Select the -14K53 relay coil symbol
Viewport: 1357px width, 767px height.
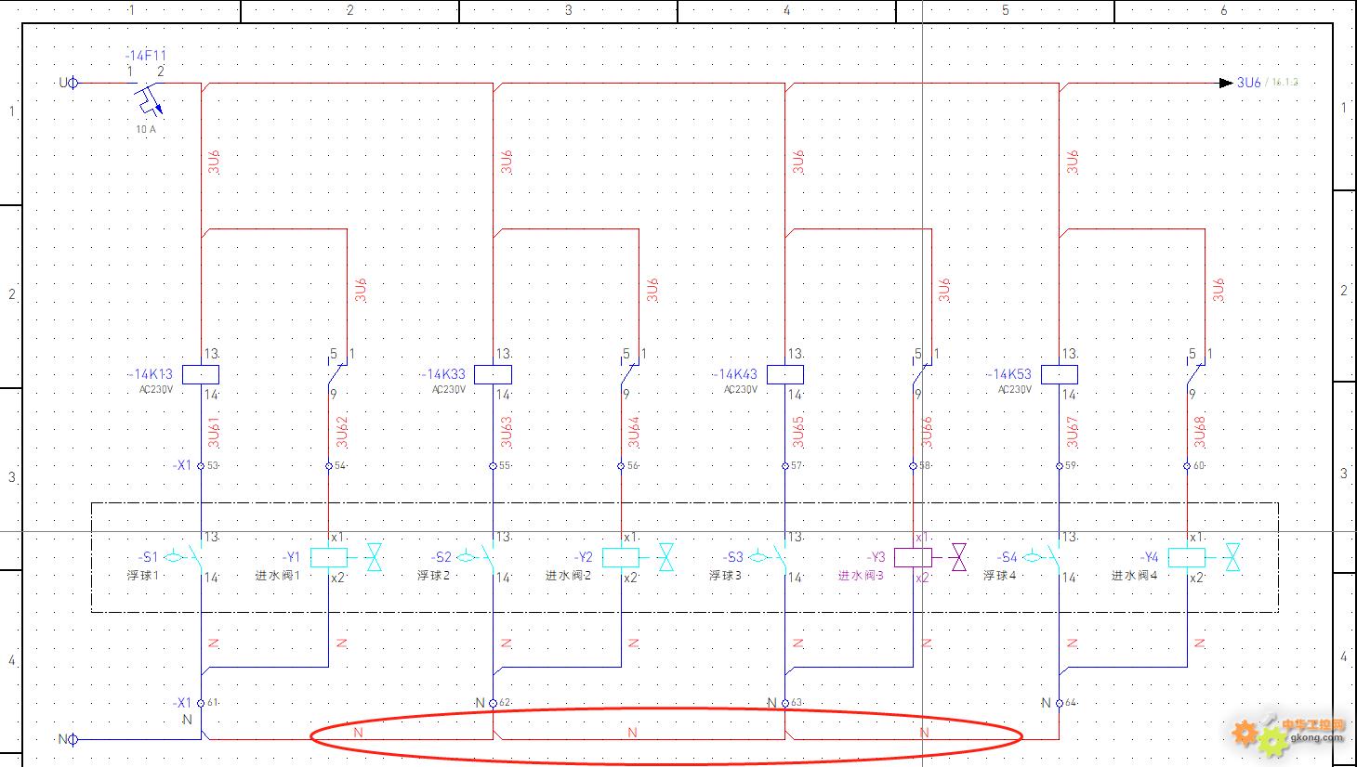1059,374
